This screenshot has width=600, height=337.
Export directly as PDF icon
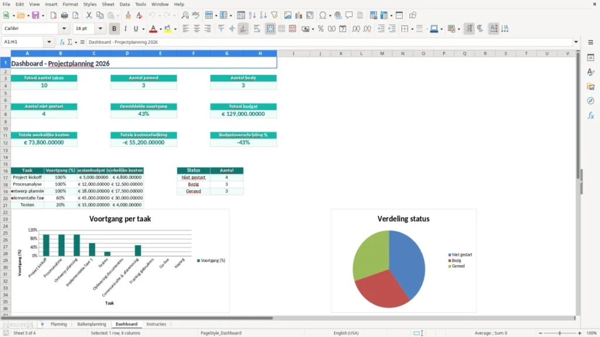click(53, 15)
